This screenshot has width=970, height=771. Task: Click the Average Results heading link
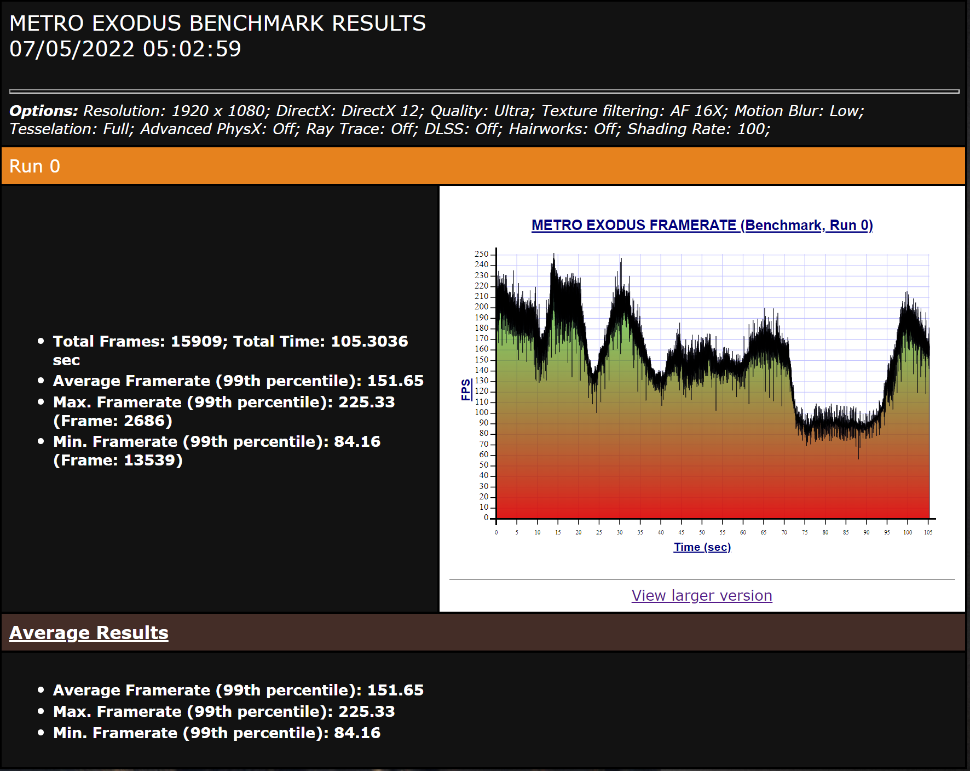(x=89, y=632)
